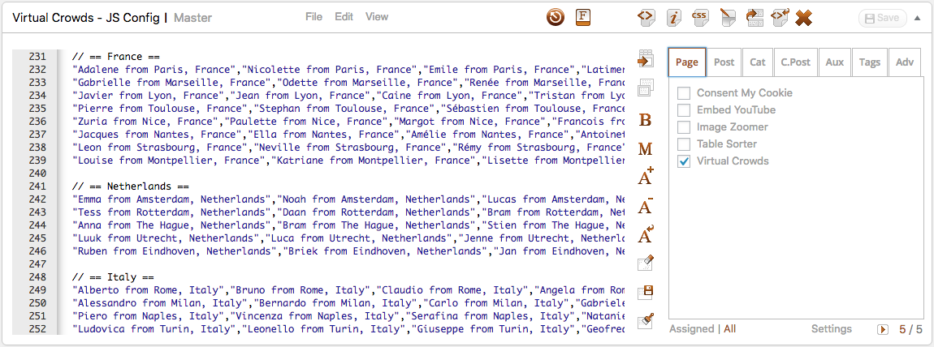Click the bold B icon
The width and height of the screenshot is (934, 347).
point(645,120)
